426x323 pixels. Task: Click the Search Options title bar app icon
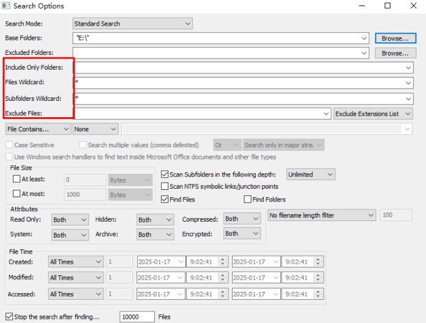6,6
